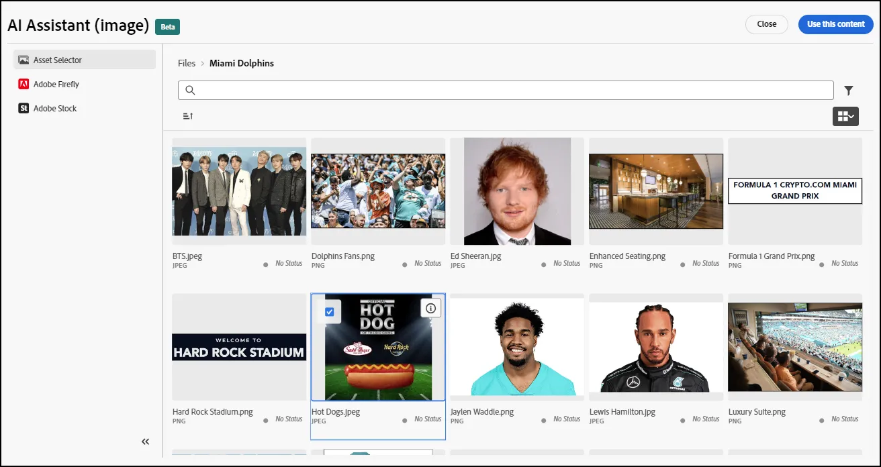Click the sort order icon
The width and height of the screenshot is (881, 467).
[188, 116]
